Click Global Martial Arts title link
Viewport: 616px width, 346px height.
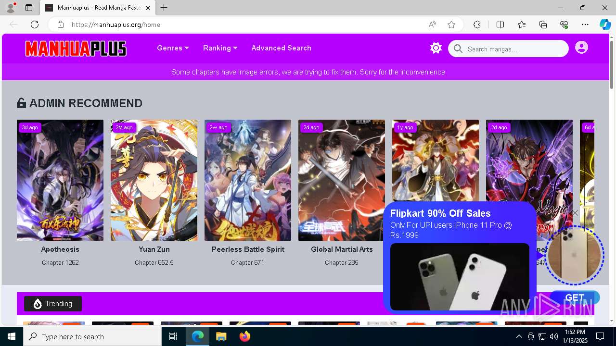point(342,249)
